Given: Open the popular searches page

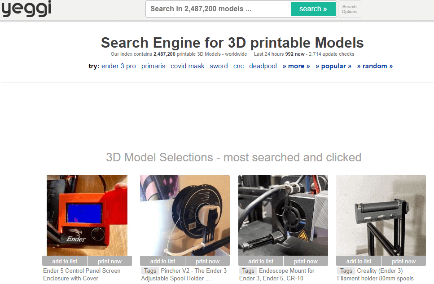Looking at the screenshot, I should tap(333, 66).
